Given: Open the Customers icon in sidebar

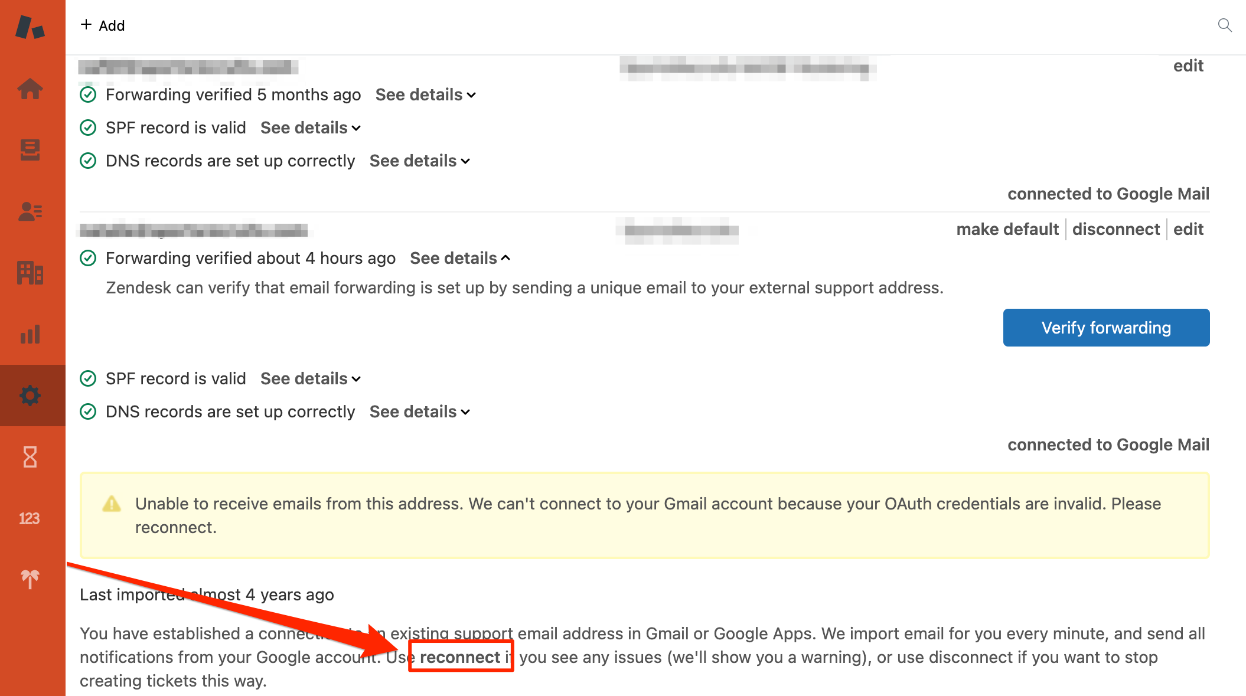Looking at the screenshot, I should 30,211.
